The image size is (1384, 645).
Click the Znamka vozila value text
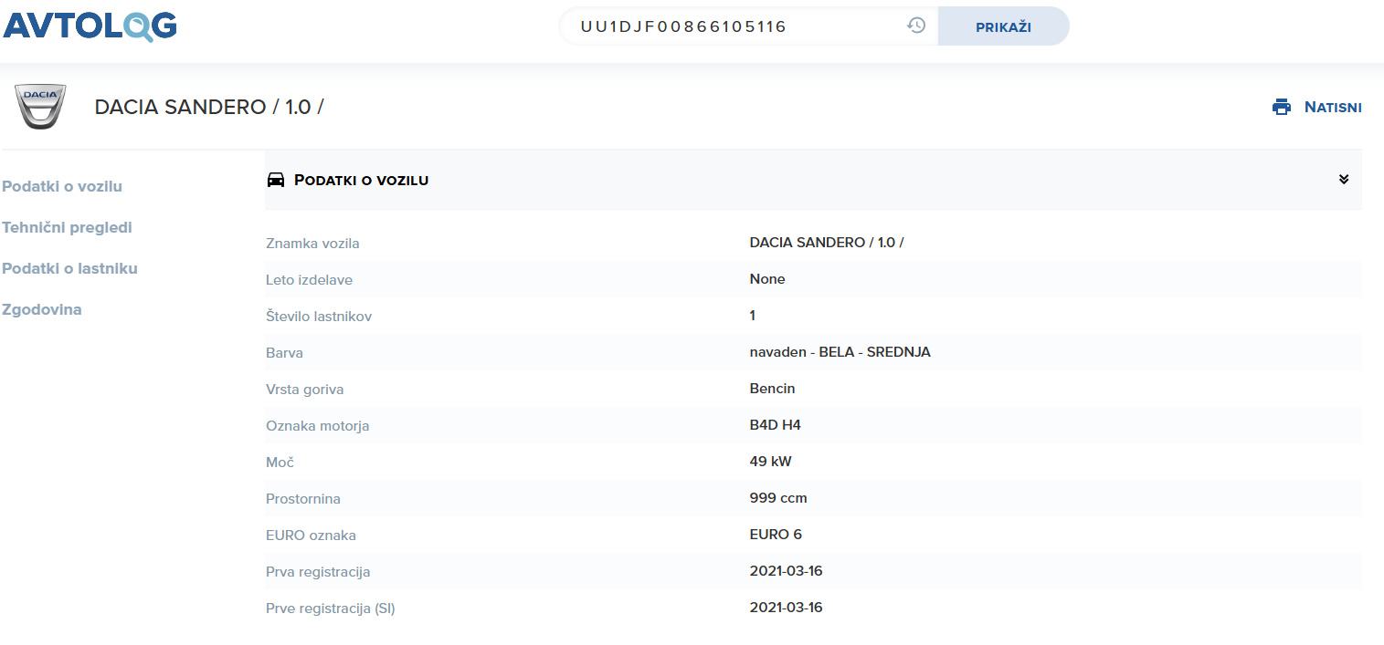827,243
